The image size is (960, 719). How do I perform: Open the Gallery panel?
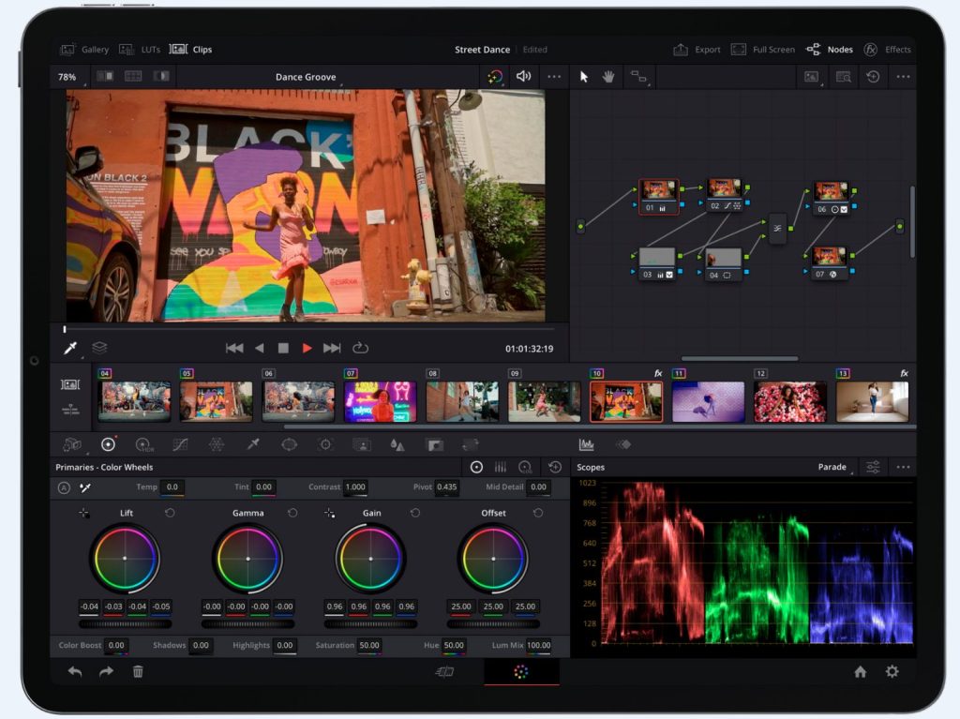click(84, 50)
